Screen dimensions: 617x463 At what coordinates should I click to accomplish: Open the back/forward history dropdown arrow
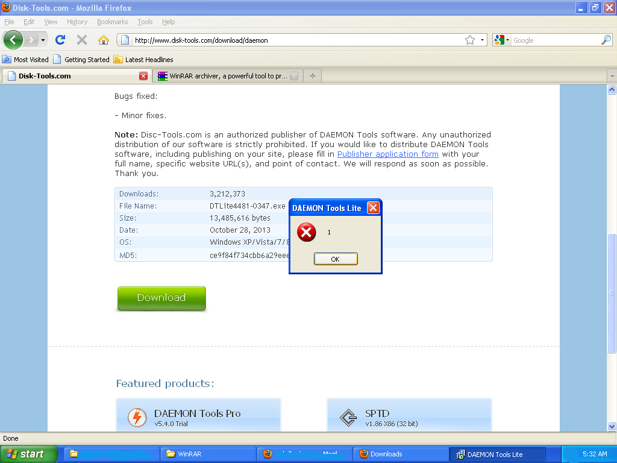click(x=43, y=40)
